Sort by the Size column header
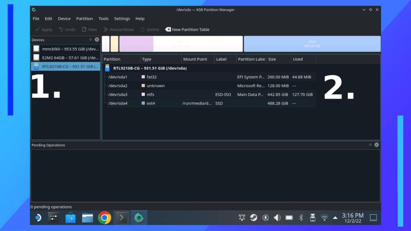Screen dimensions: 411x231 279,59
